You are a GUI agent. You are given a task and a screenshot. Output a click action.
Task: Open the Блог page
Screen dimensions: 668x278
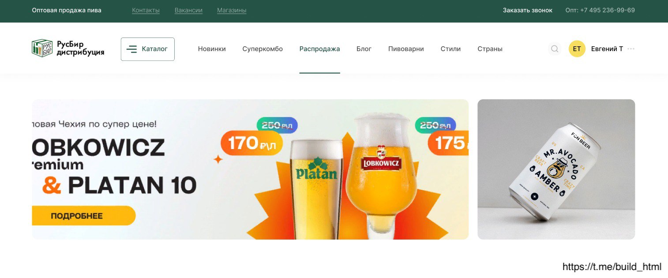tap(364, 49)
